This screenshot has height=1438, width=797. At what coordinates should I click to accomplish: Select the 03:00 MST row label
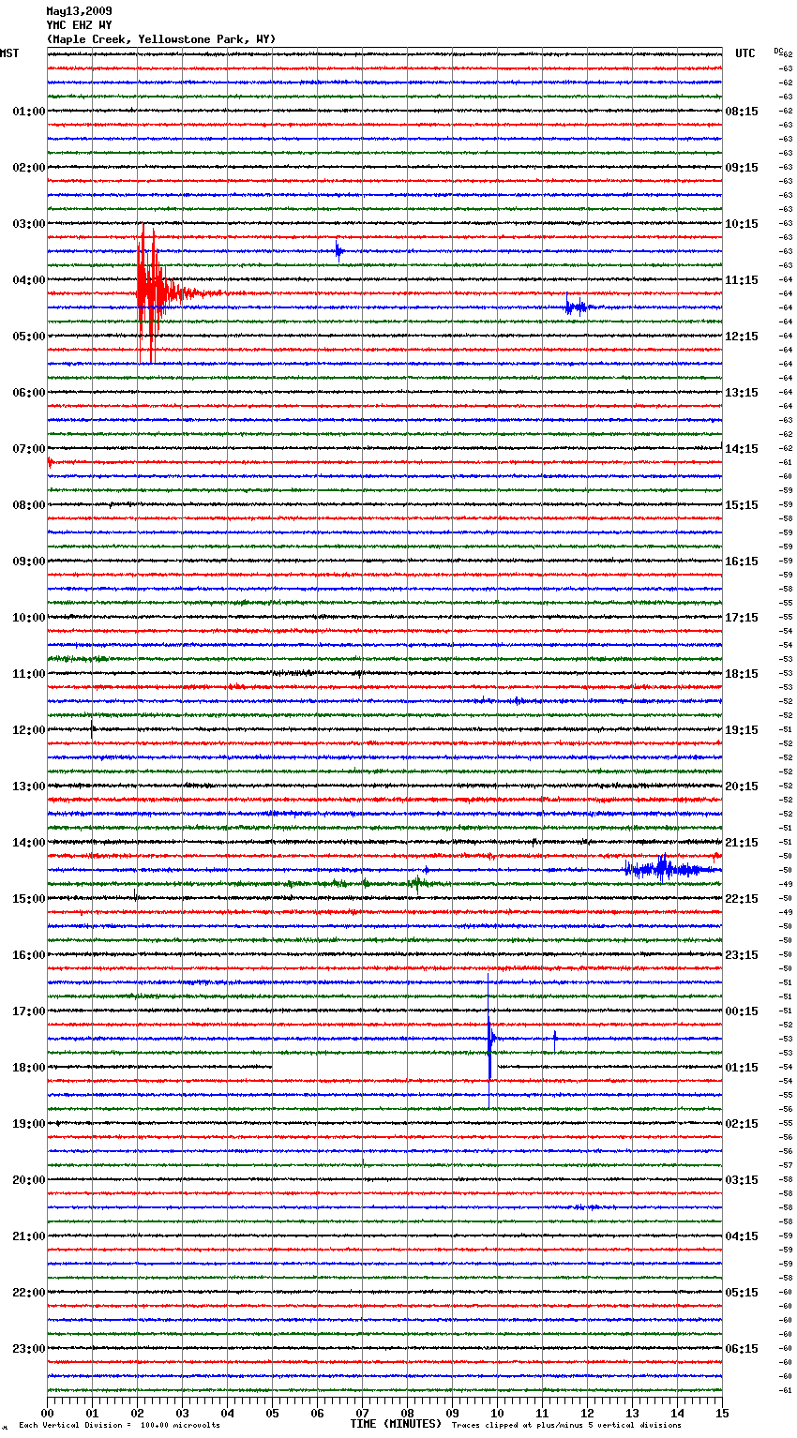(29, 224)
